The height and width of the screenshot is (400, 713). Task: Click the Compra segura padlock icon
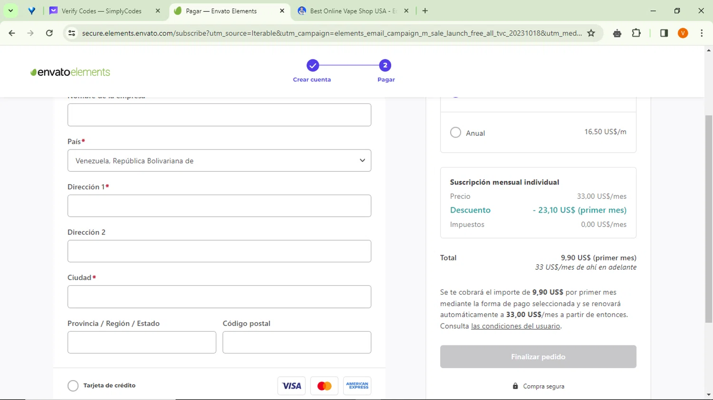click(x=515, y=386)
